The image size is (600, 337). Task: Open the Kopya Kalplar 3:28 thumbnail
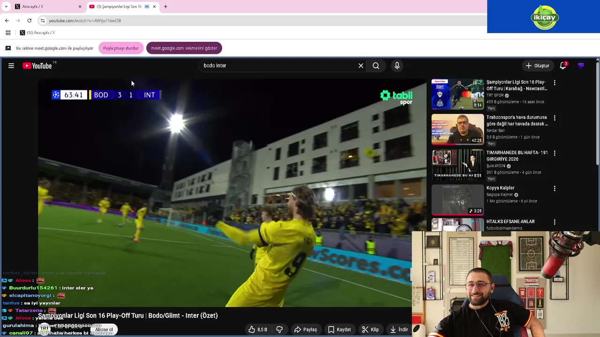pyautogui.click(x=457, y=199)
